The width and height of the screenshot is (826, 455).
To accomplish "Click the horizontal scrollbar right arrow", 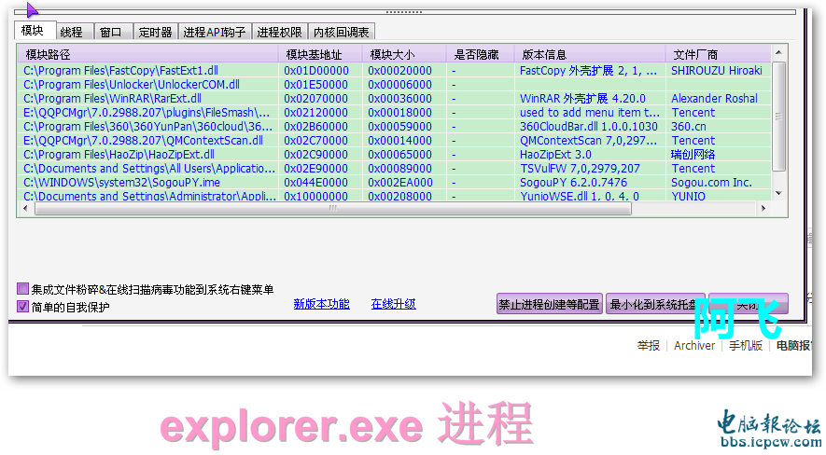I will point(763,208).
